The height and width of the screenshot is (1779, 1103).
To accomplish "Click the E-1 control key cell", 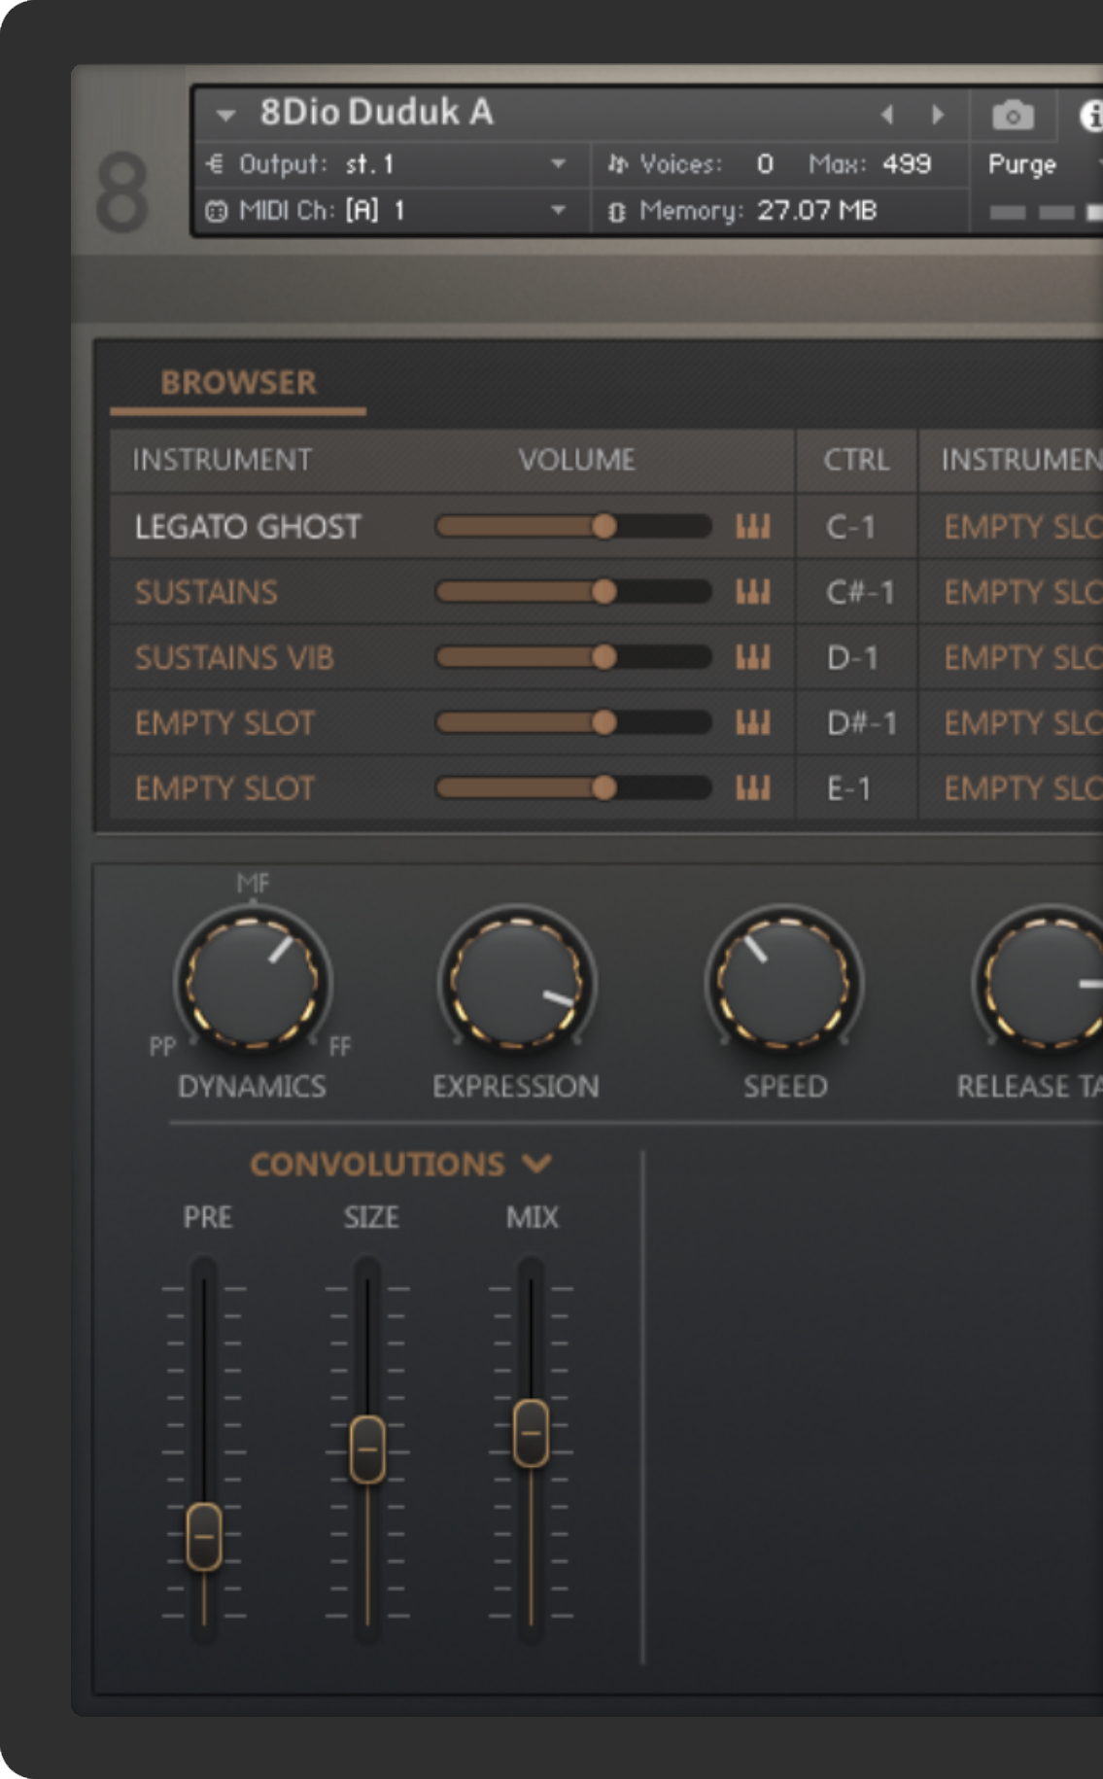I will click(855, 788).
